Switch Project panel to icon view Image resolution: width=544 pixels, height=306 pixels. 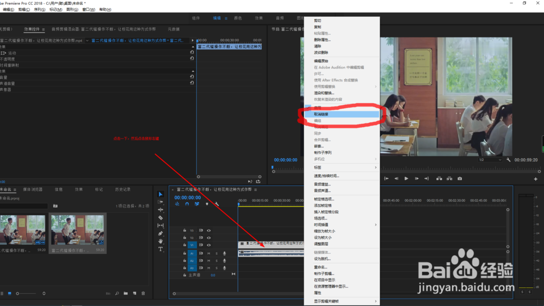pos(10,293)
